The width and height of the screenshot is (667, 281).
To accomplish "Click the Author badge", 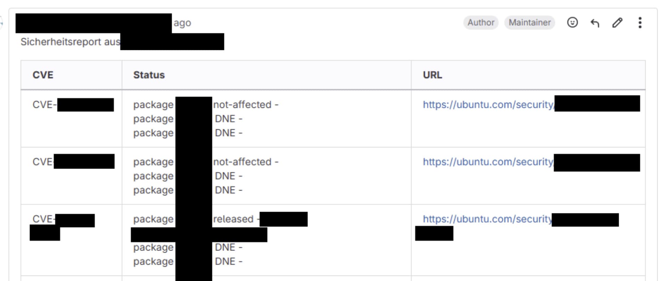I will 481,23.
